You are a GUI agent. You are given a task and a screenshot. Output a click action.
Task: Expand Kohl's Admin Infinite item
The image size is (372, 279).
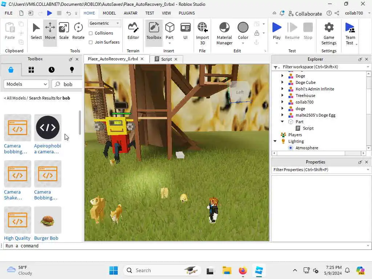[282, 89]
